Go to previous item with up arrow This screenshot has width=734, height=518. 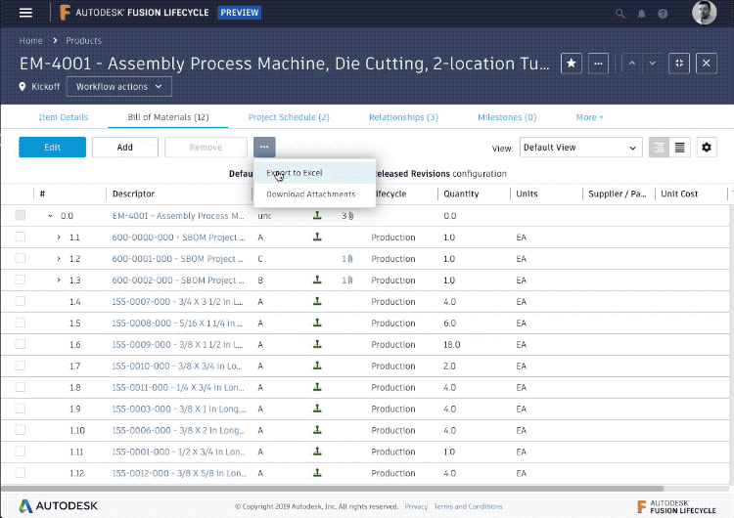click(632, 64)
